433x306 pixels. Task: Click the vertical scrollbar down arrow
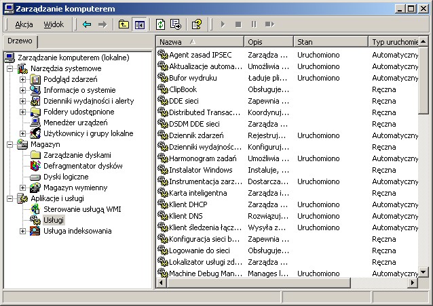(x=423, y=272)
